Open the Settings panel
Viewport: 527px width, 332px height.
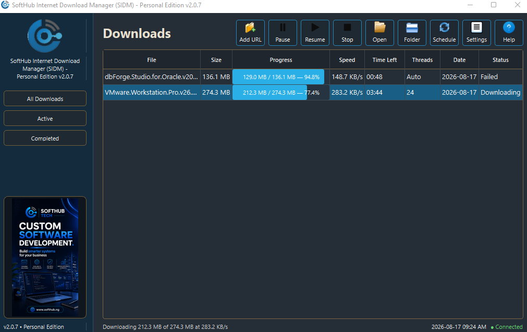[476, 33]
